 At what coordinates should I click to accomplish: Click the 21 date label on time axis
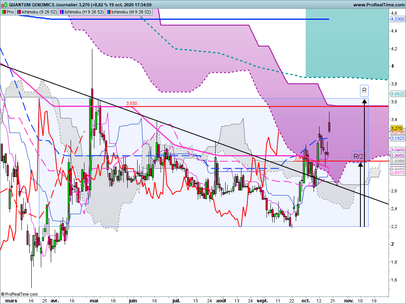[x=333, y=301]
